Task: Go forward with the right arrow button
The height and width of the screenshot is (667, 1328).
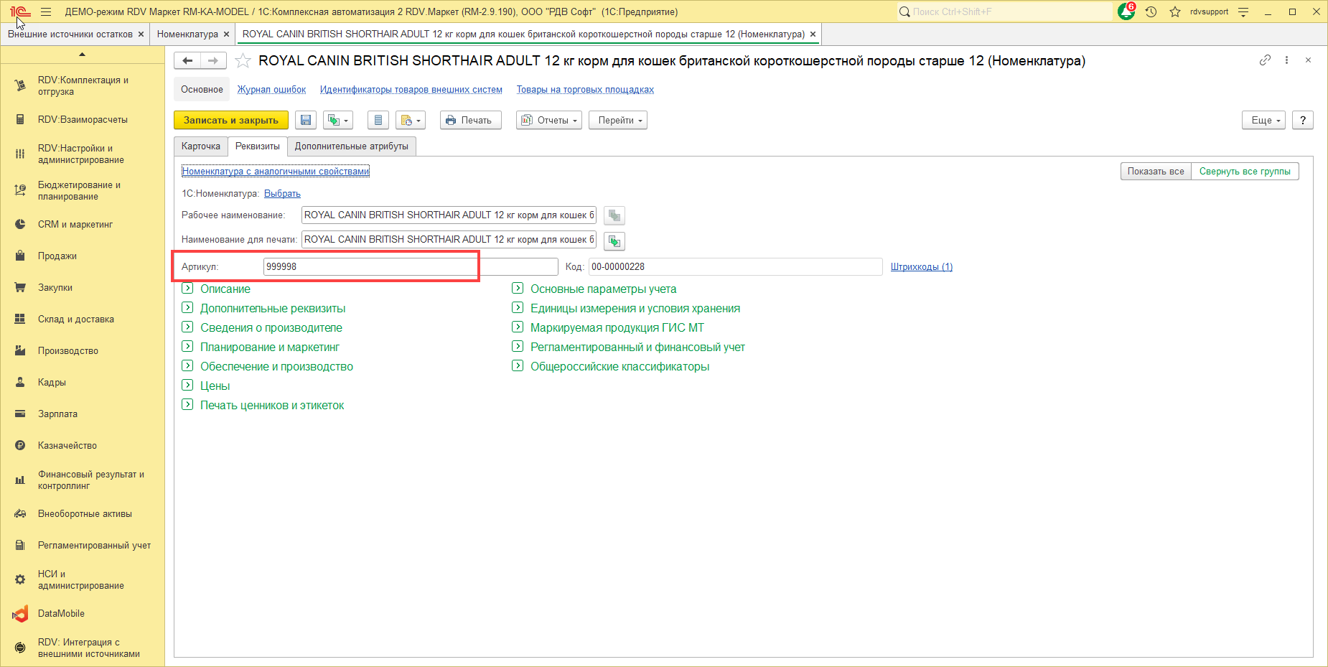Action: coord(213,61)
